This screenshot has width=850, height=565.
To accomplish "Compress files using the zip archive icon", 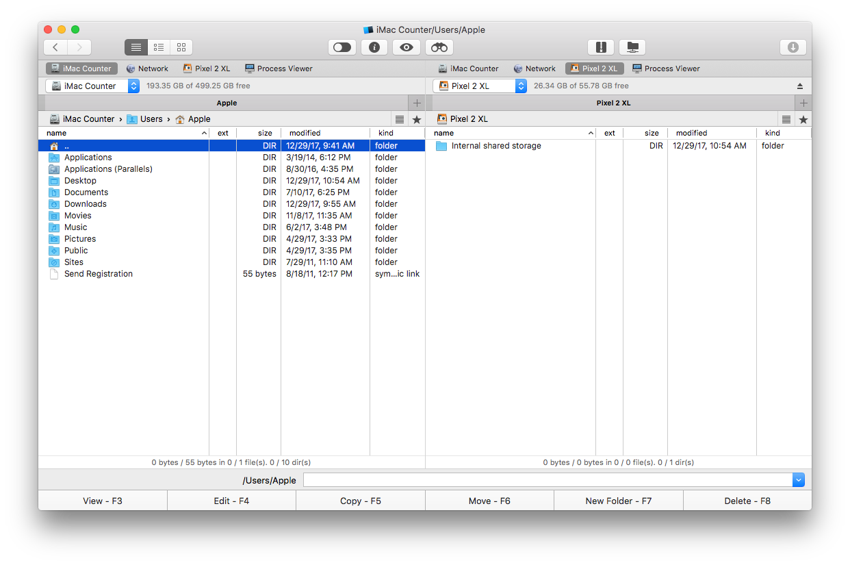I will point(601,47).
